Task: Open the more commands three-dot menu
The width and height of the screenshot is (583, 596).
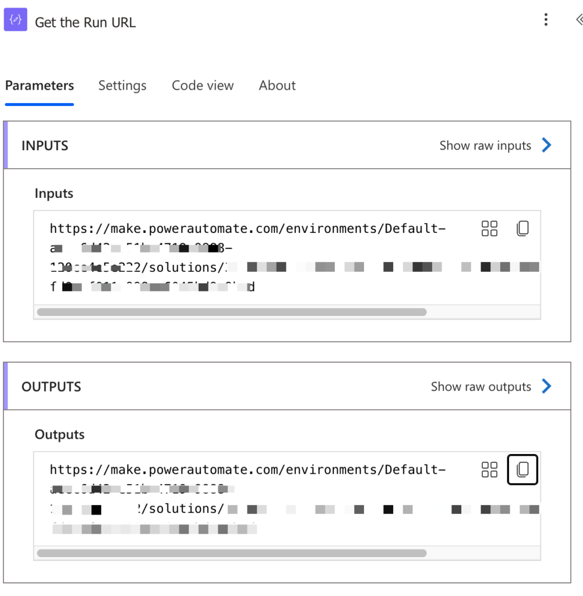Action: [546, 19]
